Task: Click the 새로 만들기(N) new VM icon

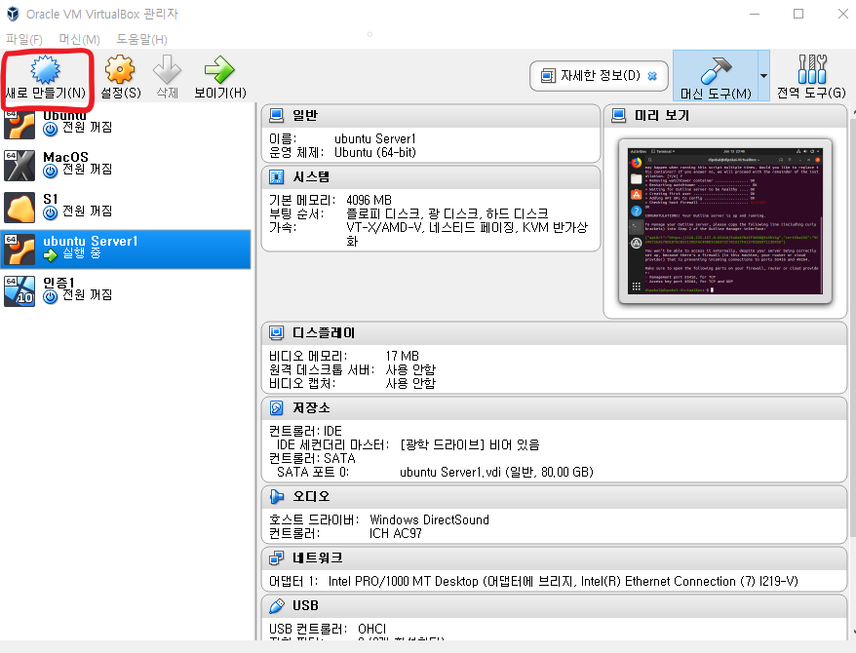Action: tap(45, 69)
